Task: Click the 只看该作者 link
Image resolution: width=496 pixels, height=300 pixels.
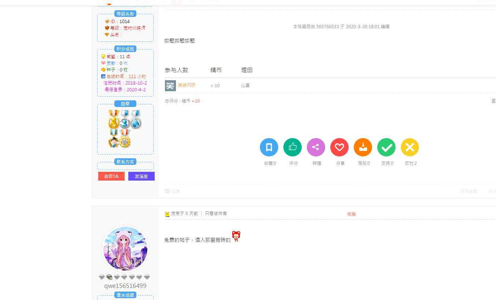Action: [216, 213]
